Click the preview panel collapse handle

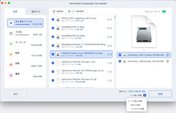point(144,50)
